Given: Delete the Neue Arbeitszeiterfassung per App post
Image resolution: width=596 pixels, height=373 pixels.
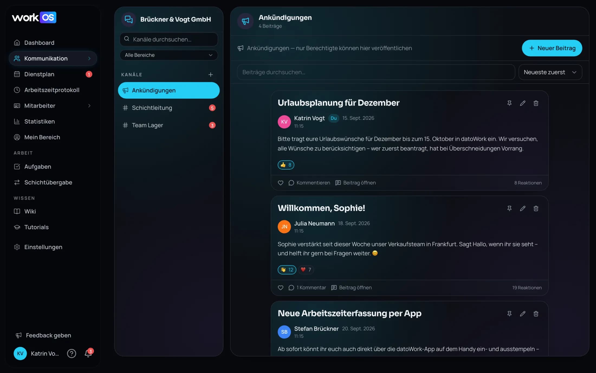Looking at the screenshot, I should (536, 314).
